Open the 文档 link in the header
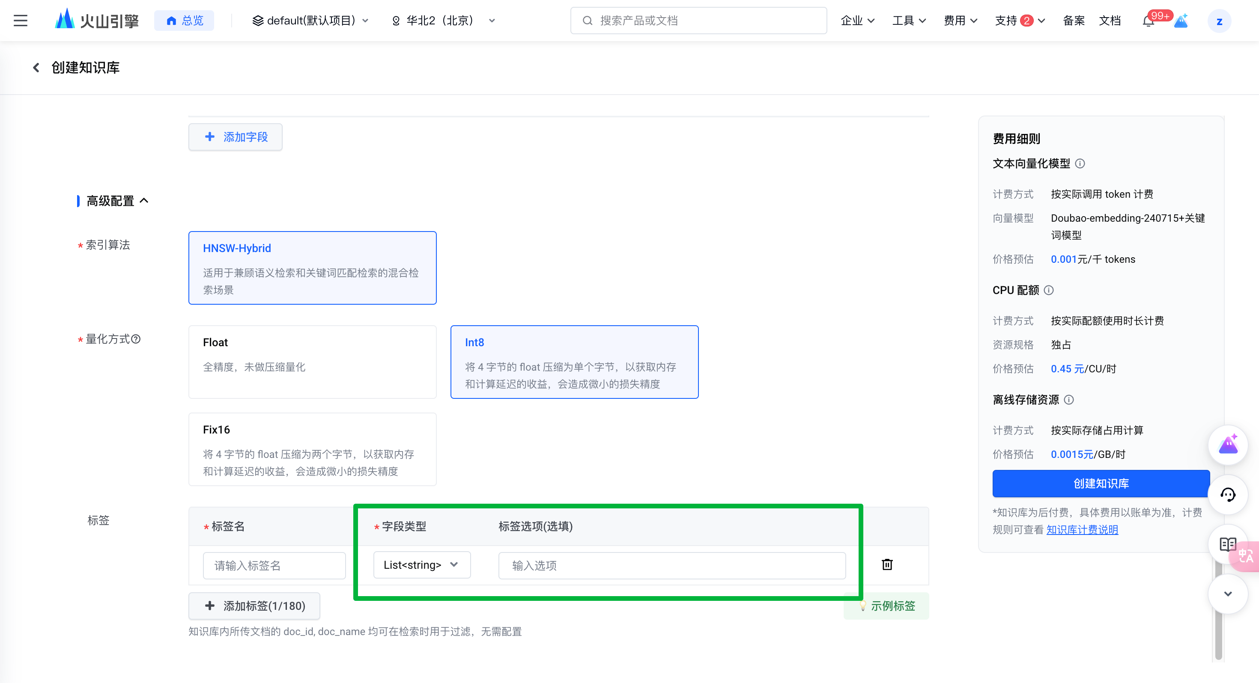This screenshot has width=1259, height=683. point(1110,21)
